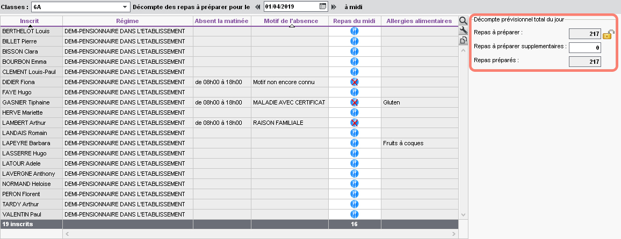Open the calendar picker icon beside the date
This screenshot has height=239, width=621.
[322, 6]
